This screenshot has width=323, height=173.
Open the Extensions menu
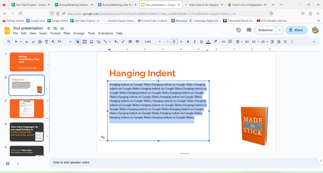tap(105, 33)
